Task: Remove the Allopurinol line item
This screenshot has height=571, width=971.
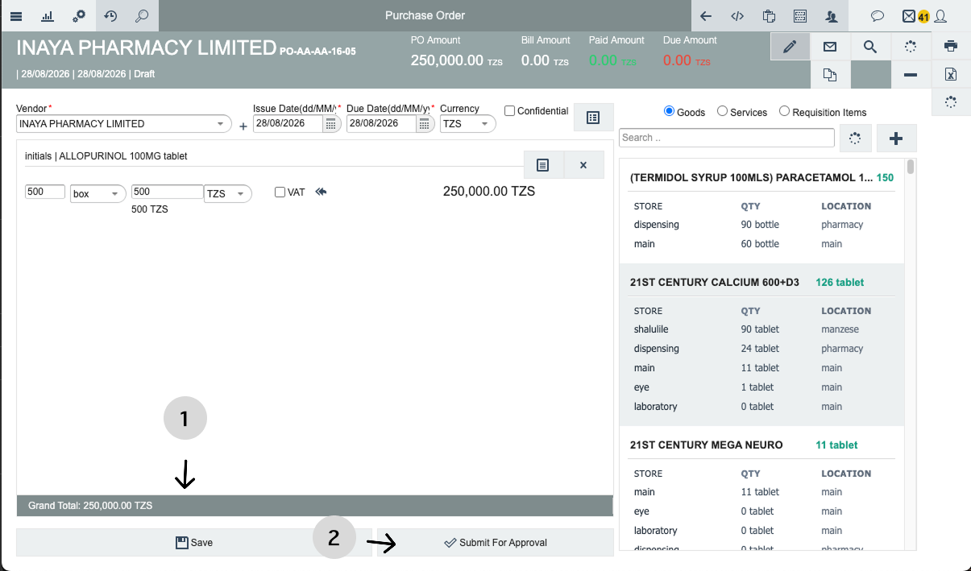Action: [583, 164]
